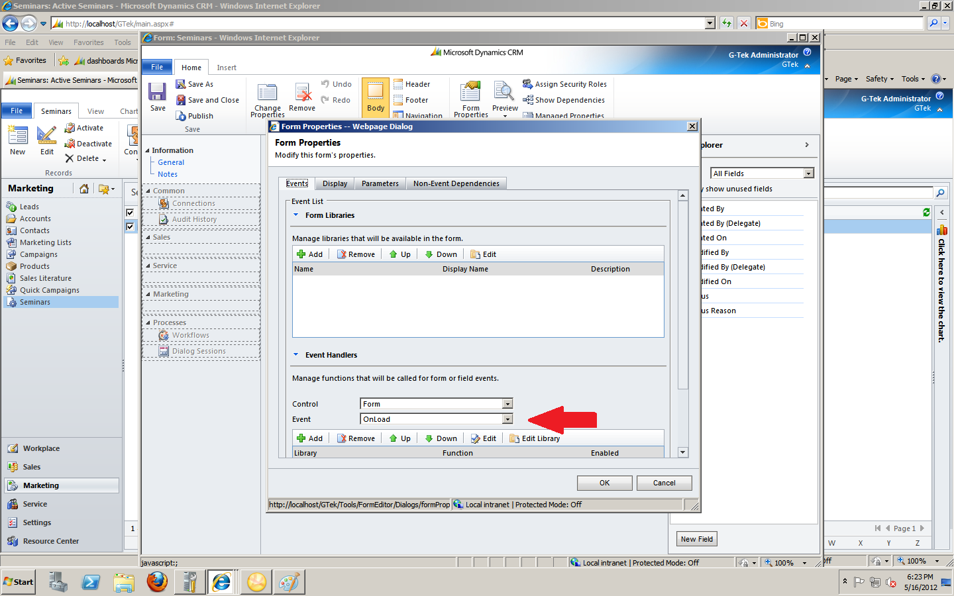Open the Notes form section link
Viewport: 954px width, 596px height.
pyautogui.click(x=168, y=174)
